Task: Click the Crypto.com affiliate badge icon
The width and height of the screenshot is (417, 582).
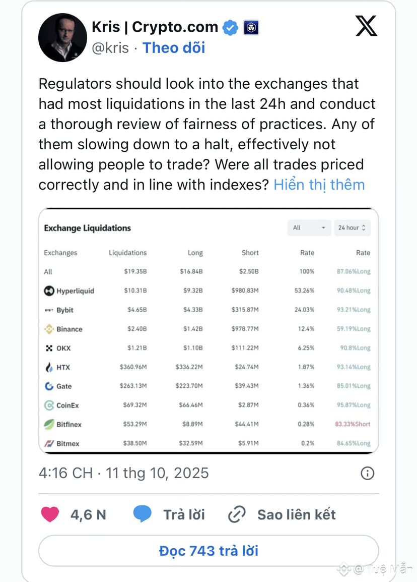Action: pyautogui.click(x=251, y=27)
